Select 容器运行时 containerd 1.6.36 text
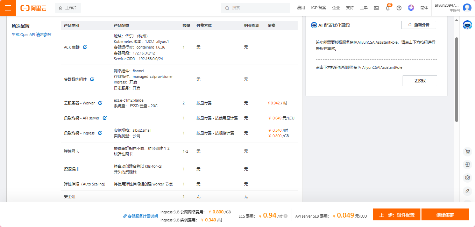Viewport: 475px width, 227px height. coord(140,47)
